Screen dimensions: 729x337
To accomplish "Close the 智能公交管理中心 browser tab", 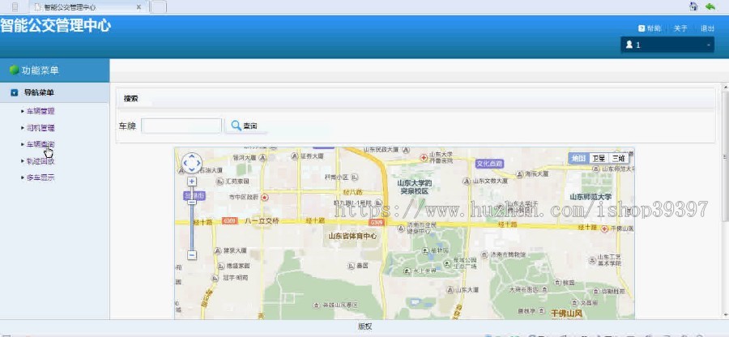I will [x=139, y=7].
